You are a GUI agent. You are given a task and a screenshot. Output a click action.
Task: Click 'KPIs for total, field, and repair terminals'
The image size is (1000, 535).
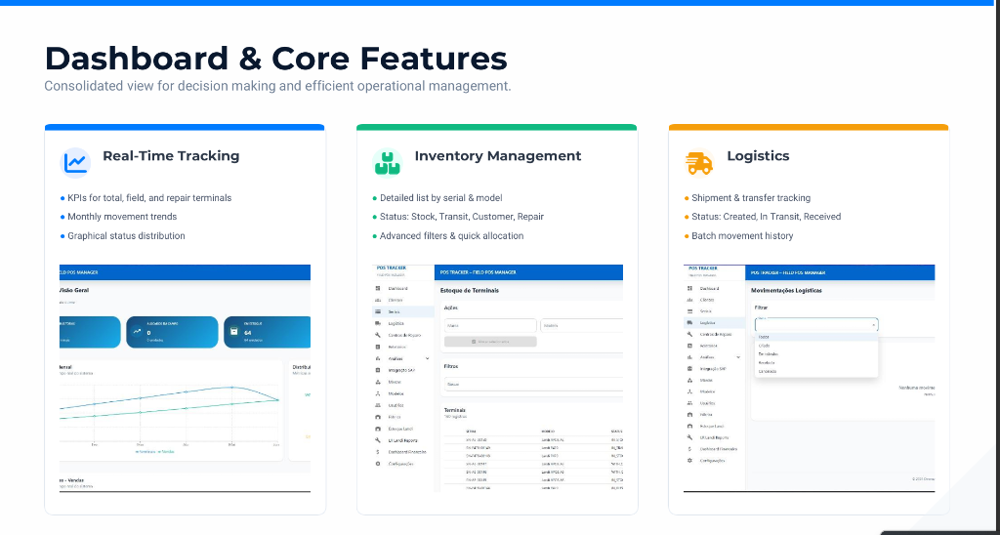[x=149, y=197]
